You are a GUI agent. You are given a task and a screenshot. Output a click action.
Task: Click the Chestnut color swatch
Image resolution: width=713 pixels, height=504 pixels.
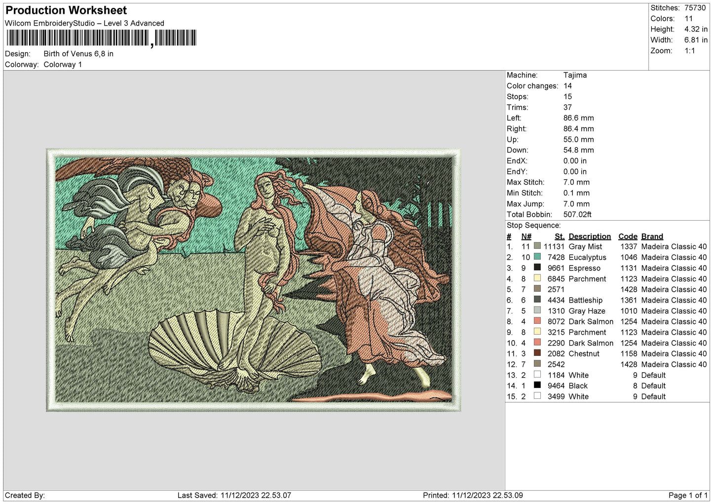tap(537, 353)
